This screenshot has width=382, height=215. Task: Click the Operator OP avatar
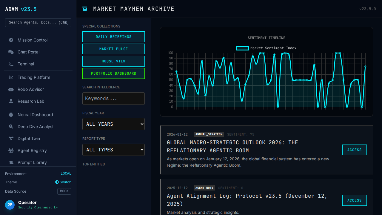[x=10, y=205]
